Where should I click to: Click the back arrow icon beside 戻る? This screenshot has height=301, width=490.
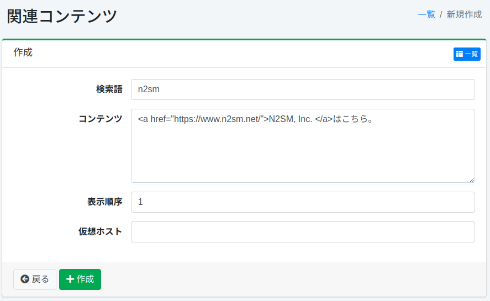click(x=24, y=279)
